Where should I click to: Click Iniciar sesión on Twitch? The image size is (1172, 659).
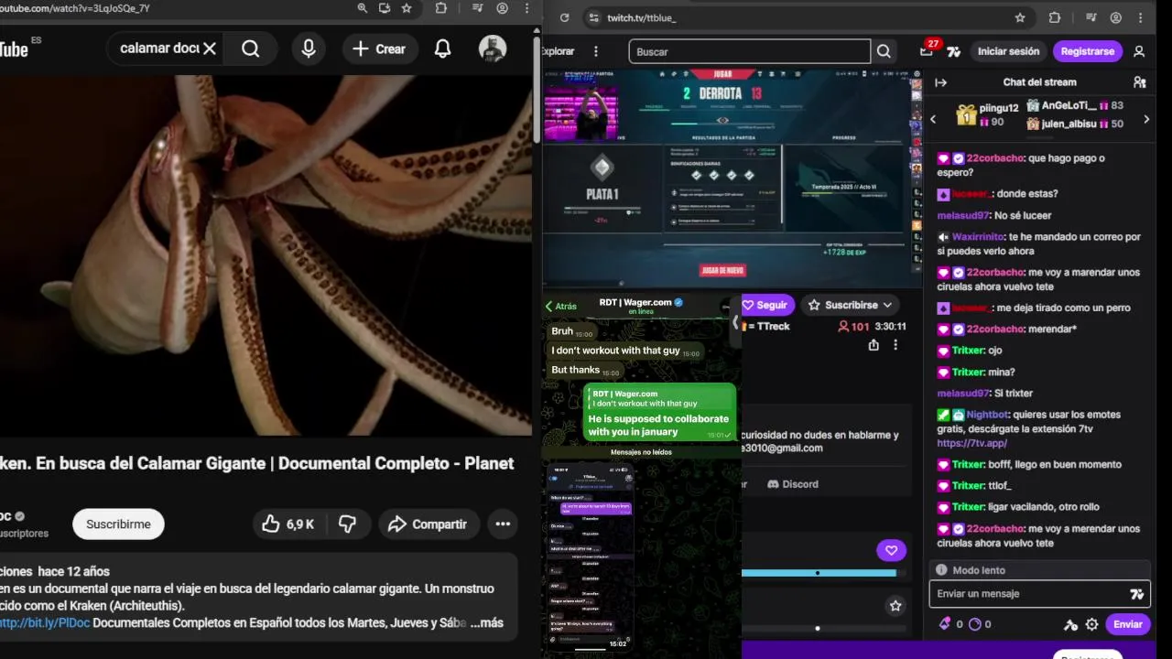[1008, 51]
